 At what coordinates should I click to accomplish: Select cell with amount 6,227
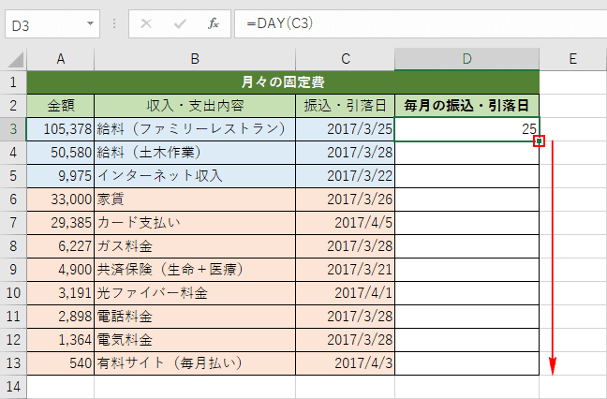[x=60, y=246]
